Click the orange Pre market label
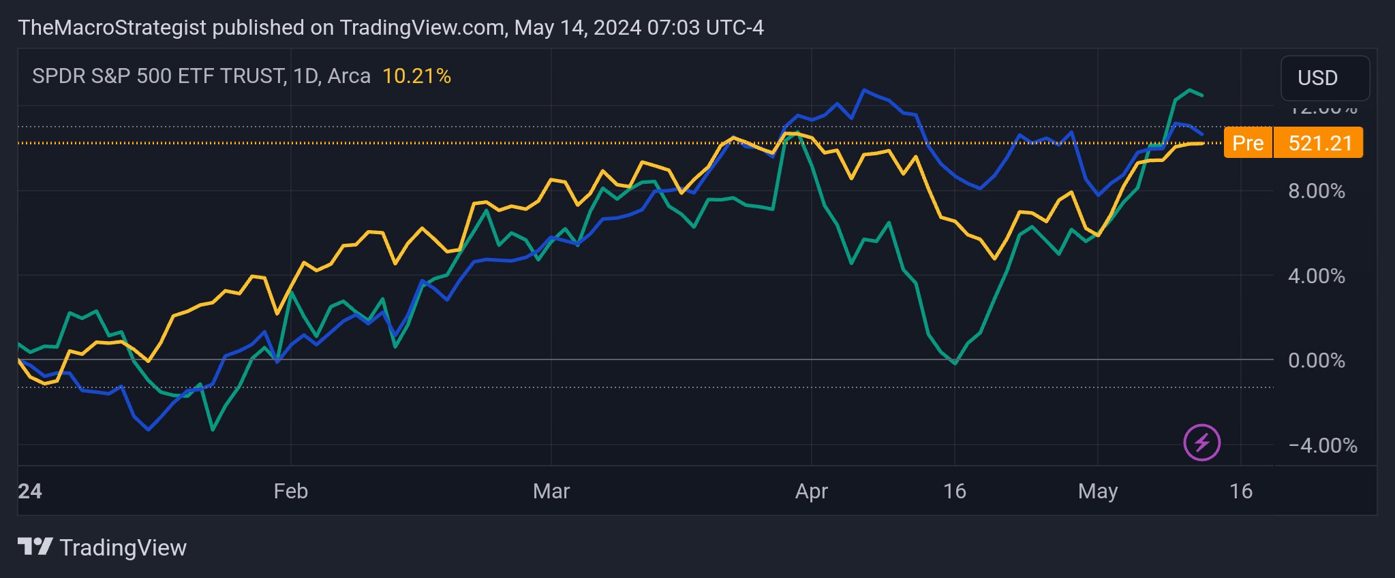1395x578 pixels. click(x=1248, y=143)
